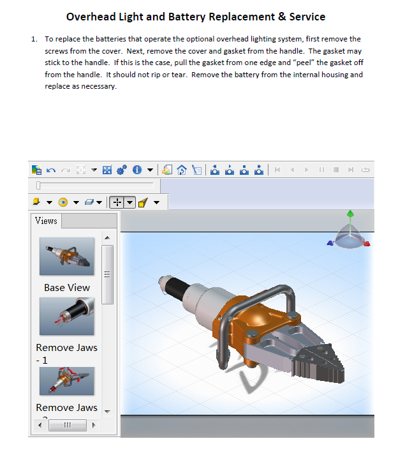Click the yellow render mode cube icon
The width and height of the screenshot is (405, 455).
[x=36, y=202]
